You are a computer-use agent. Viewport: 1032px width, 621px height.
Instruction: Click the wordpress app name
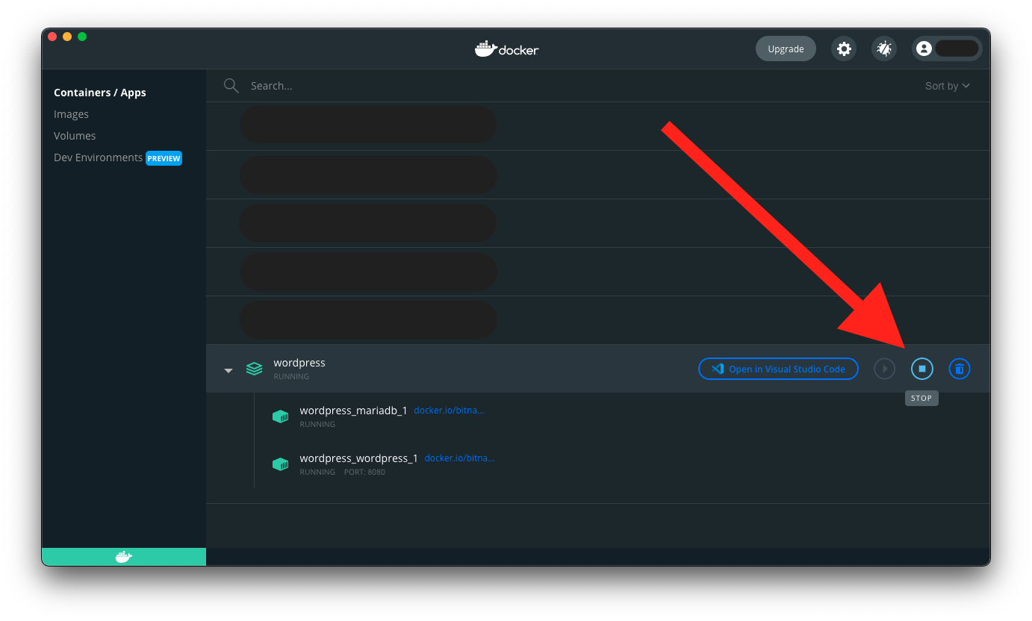point(299,363)
